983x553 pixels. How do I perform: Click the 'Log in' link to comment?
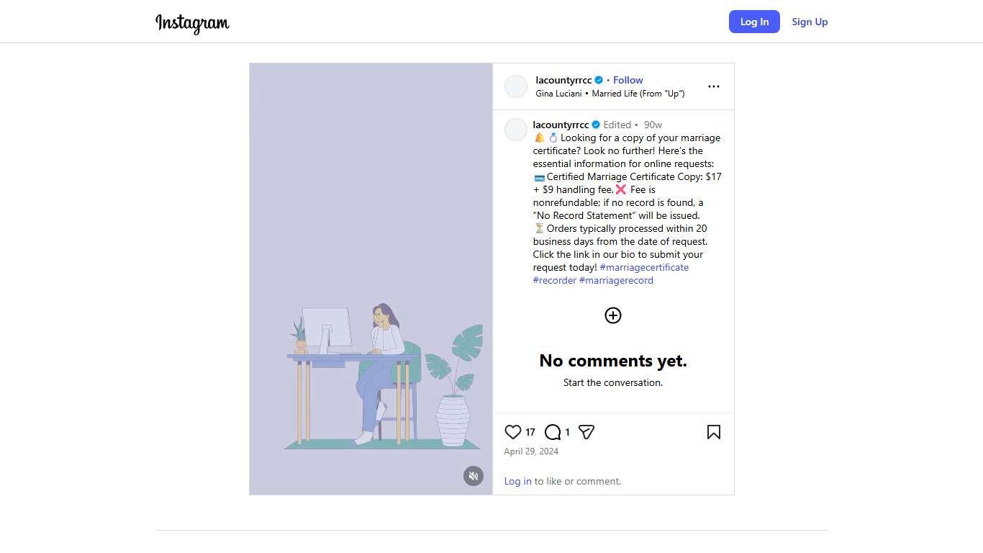[x=517, y=481]
